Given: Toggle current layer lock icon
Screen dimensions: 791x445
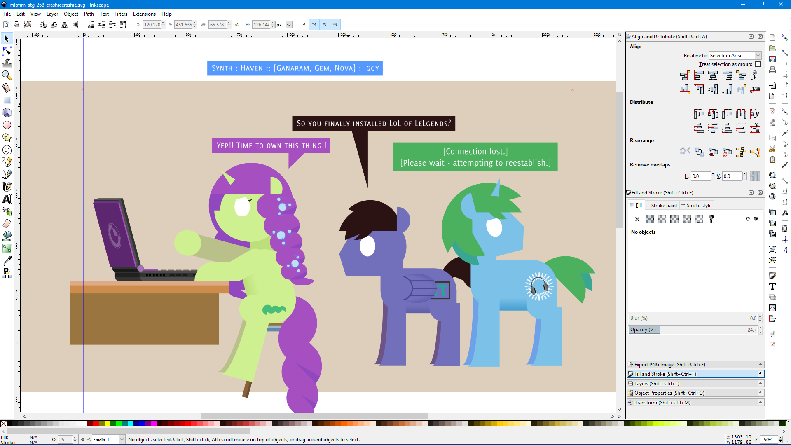Looking at the screenshot, I should (89, 440).
